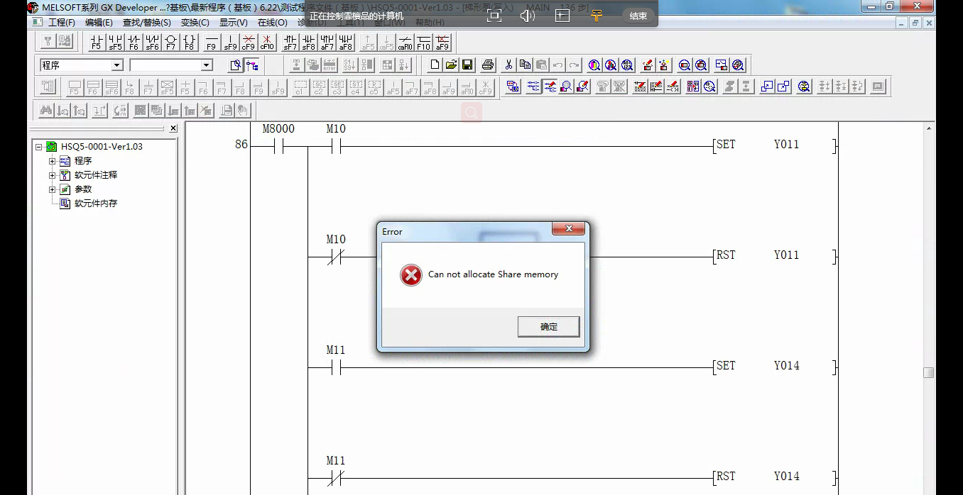Open the 变换(C) menu

195,23
